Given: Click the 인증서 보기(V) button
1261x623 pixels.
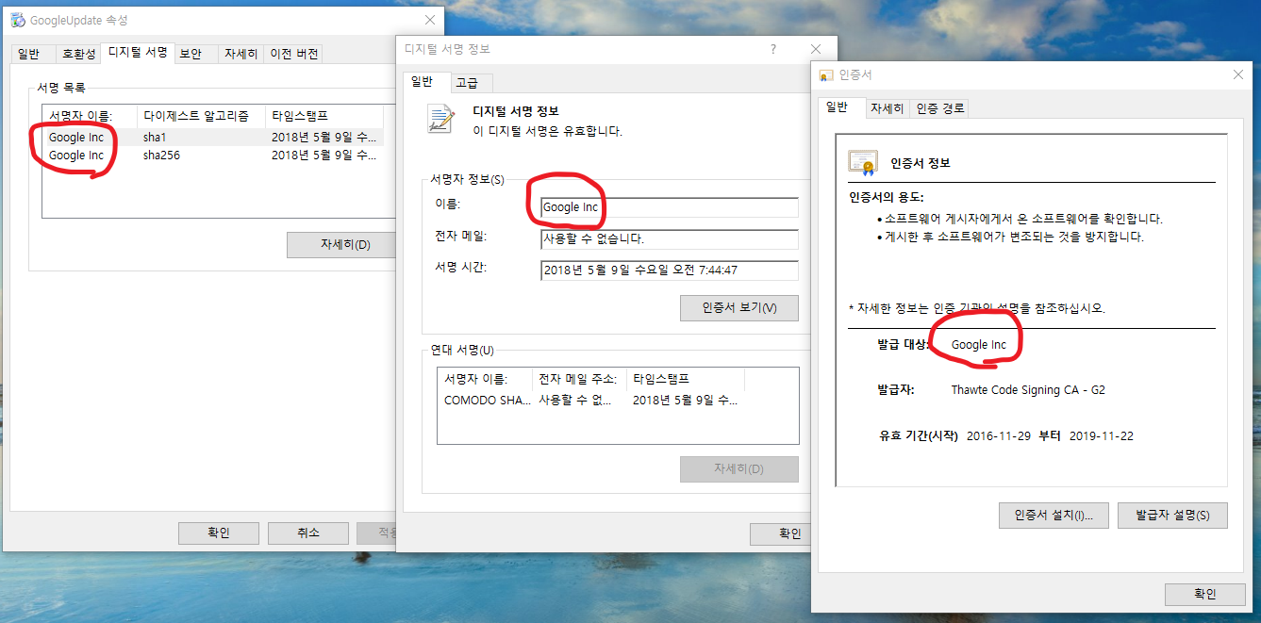Looking at the screenshot, I should tap(739, 308).
